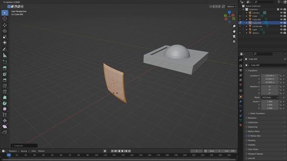The width and height of the screenshot is (287, 161).
Task: Select the Add Cube tool
Action: [5, 62]
